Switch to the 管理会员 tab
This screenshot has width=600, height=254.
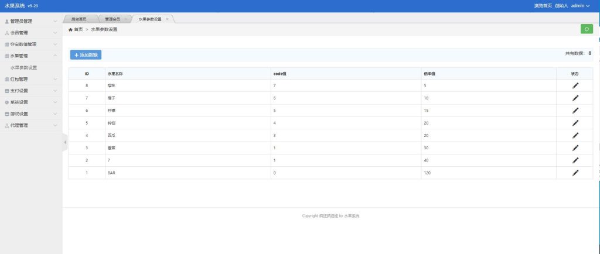[112, 19]
